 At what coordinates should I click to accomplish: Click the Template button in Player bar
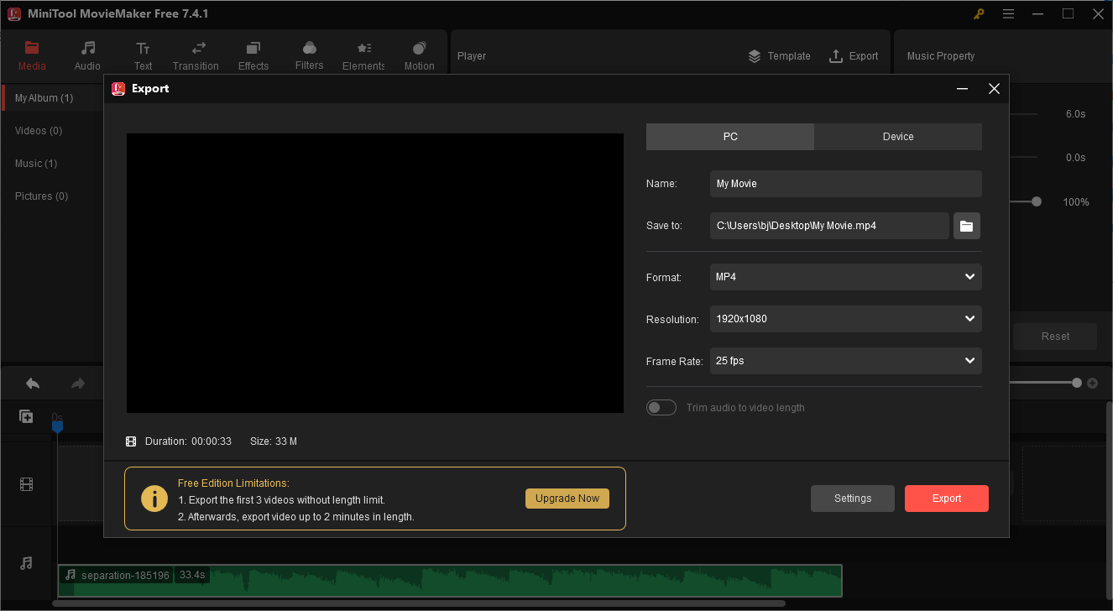(779, 56)
